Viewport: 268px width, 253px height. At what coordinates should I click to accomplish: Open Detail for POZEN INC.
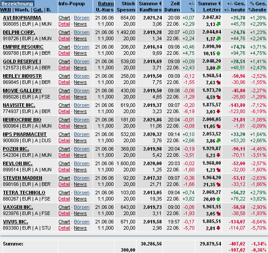tap(64, 155)
